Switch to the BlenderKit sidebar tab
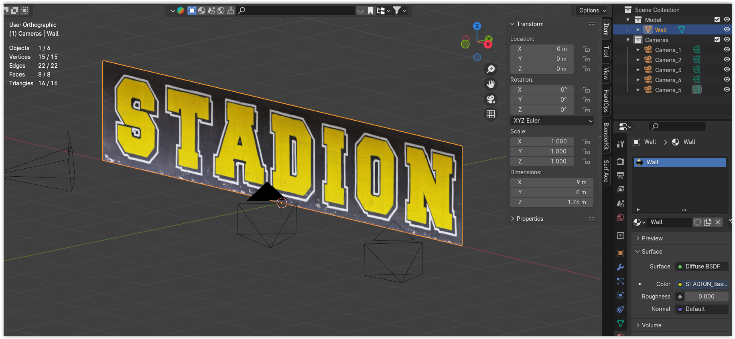Screen dimensions: 735x339 (606, 136)
